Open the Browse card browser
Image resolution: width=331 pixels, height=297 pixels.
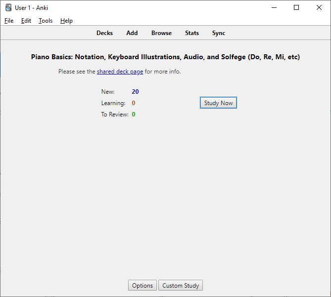tap(161, 33)
